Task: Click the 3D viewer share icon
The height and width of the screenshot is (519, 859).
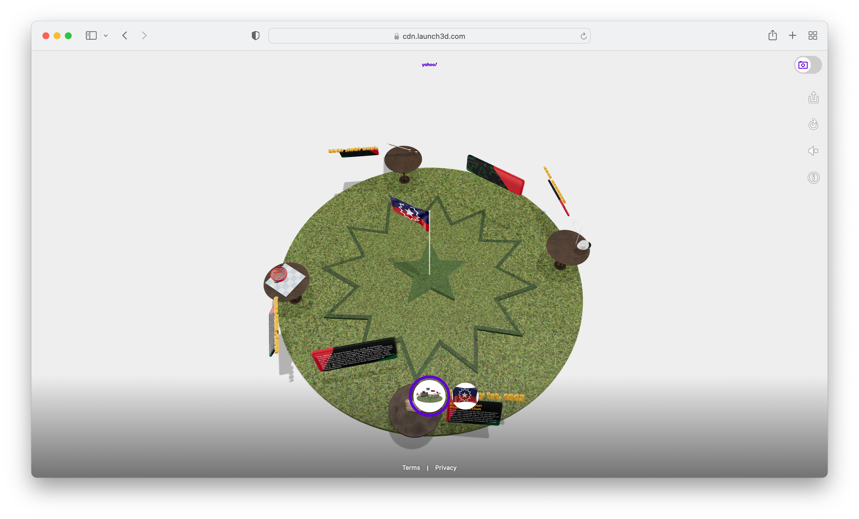Action: 813,97
